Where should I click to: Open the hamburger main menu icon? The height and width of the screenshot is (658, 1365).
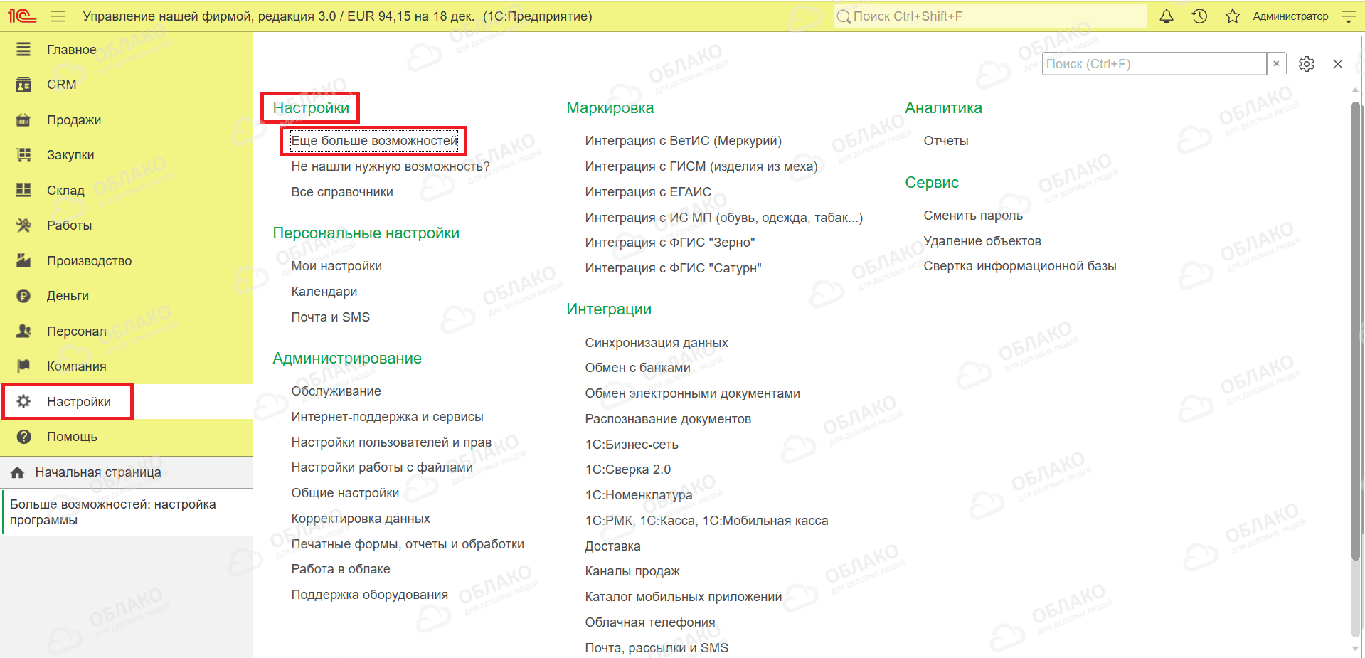(58, 16)
